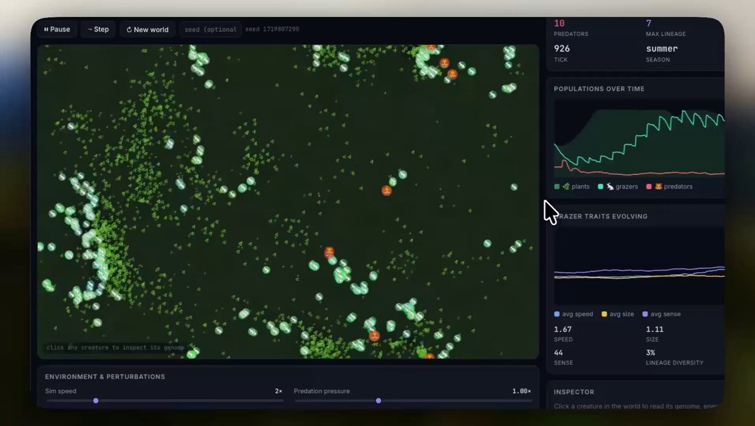The height and width of the screenshot is (426, 755).
Task: Click the Grazer Traits Evolving chart
Action: click(639, 265)
